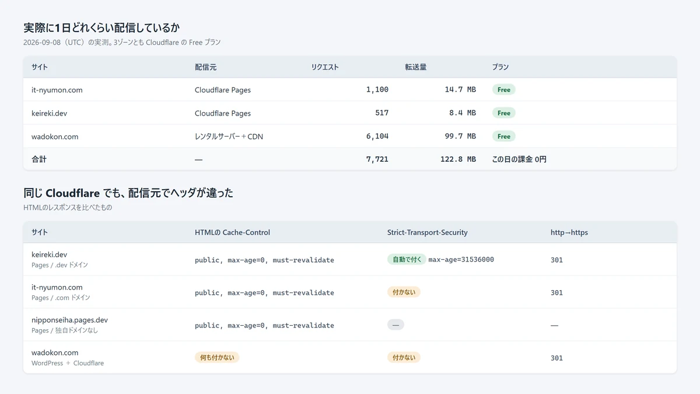Click the gray dash badge for nipponseiha.pages.dev
700x394 pixels.
pyautogui.click(x=395, y=325)
